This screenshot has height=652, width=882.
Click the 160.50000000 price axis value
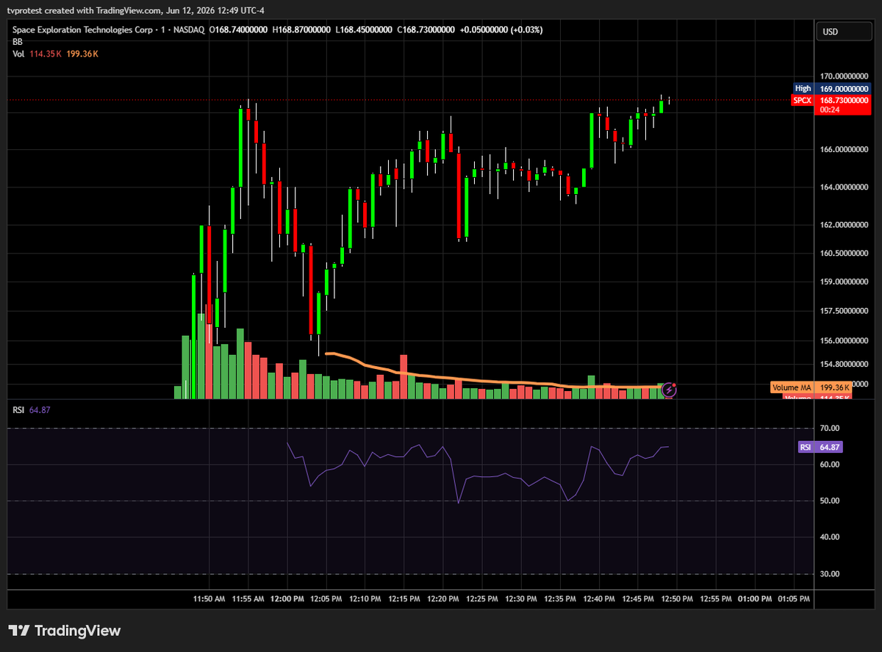coord(844,253)
